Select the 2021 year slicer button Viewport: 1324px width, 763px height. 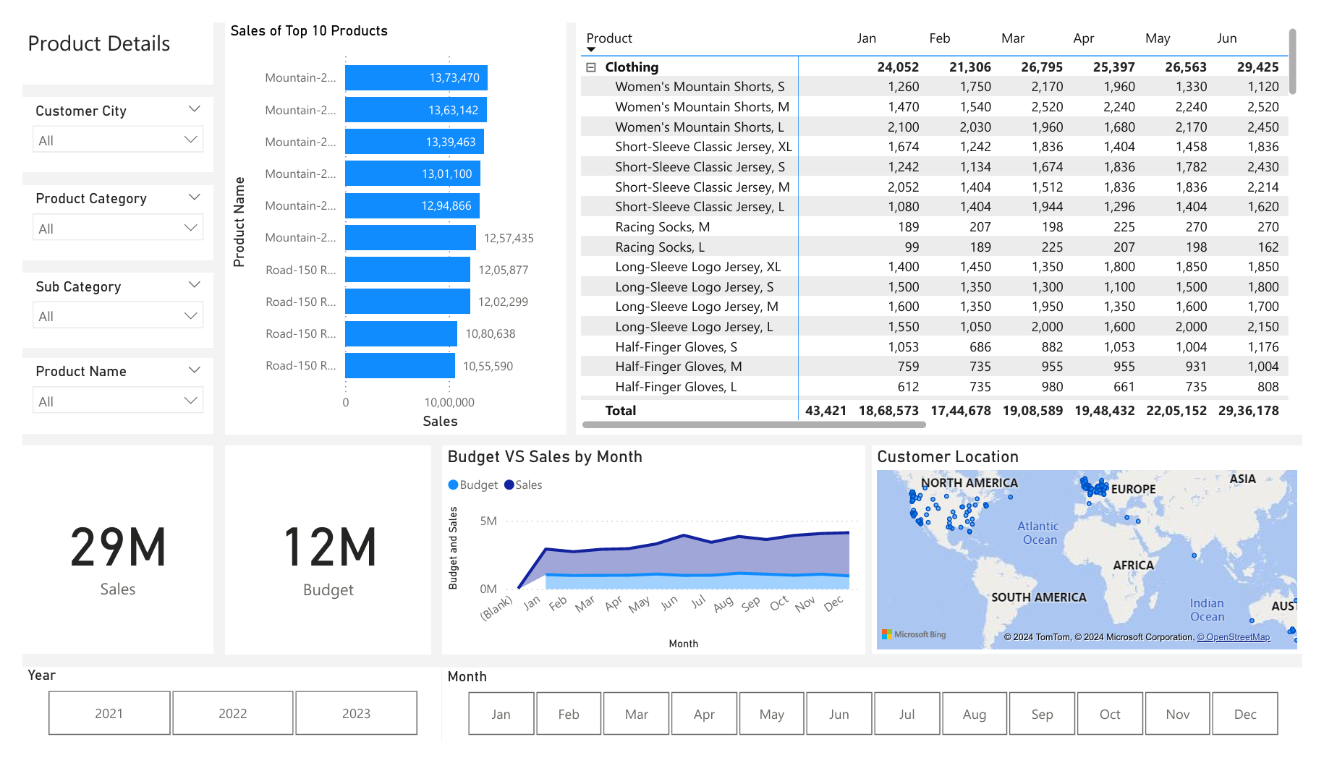[109, 713]
